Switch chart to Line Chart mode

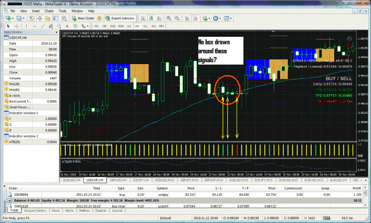tap(160, 18)
